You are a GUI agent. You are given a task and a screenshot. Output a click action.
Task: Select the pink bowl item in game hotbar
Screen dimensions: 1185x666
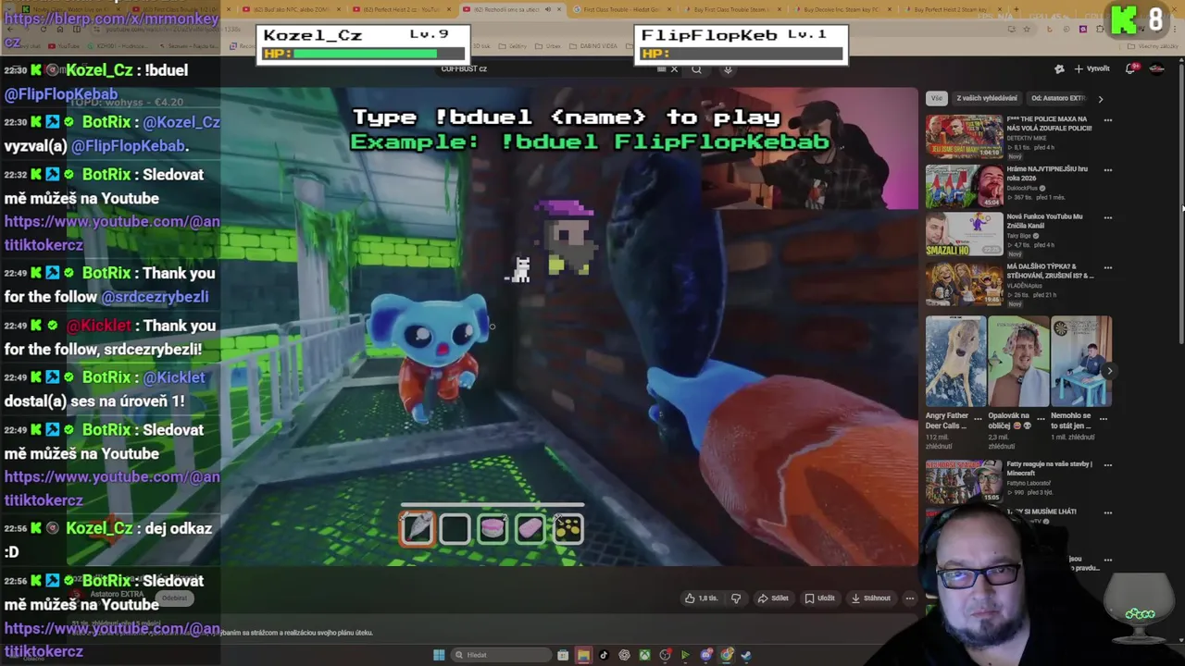[x=493, y=528]
